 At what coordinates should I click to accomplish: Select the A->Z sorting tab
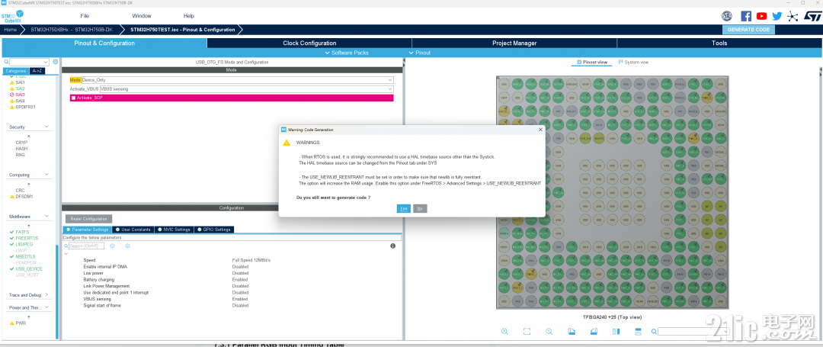pyautogui.click(x=37, y=70)
